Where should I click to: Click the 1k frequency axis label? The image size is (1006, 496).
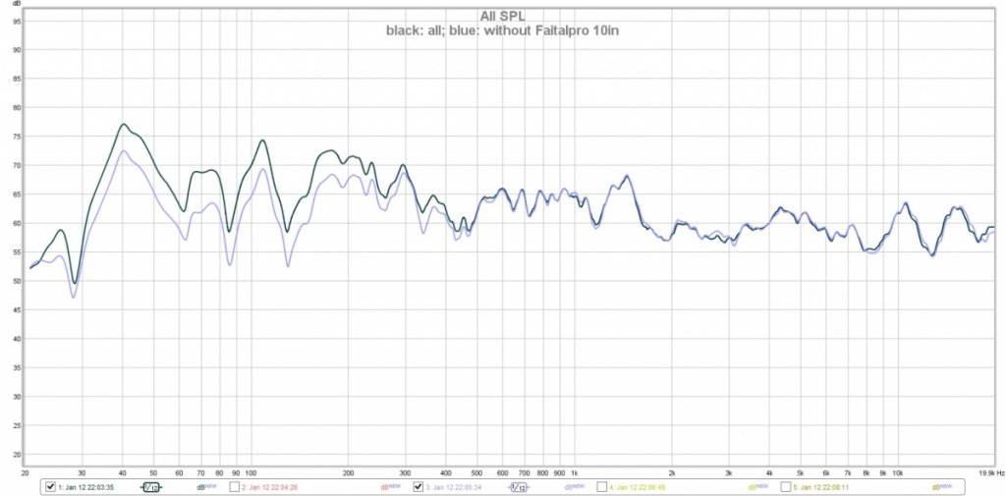pos(574,472)
